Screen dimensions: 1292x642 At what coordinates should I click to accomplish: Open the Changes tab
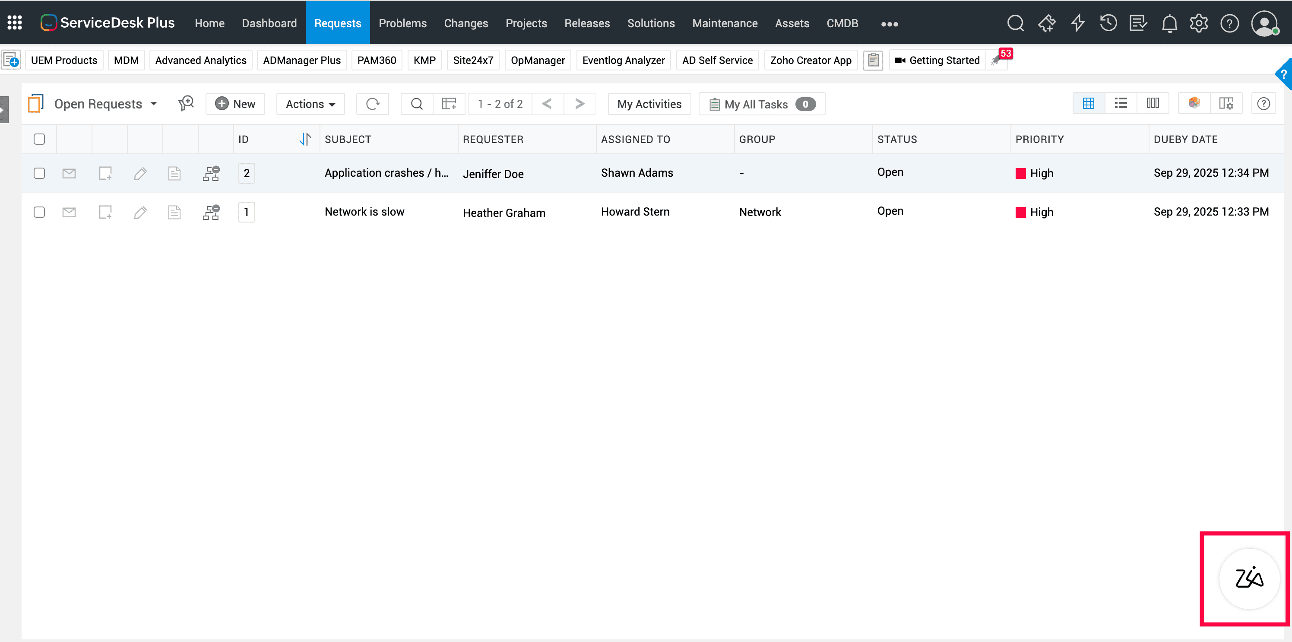click(x=466, y=23)
